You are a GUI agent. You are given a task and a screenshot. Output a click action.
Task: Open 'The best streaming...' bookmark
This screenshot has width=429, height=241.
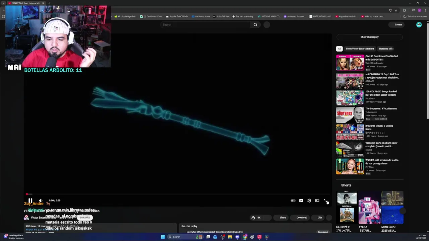click(243, 16)
